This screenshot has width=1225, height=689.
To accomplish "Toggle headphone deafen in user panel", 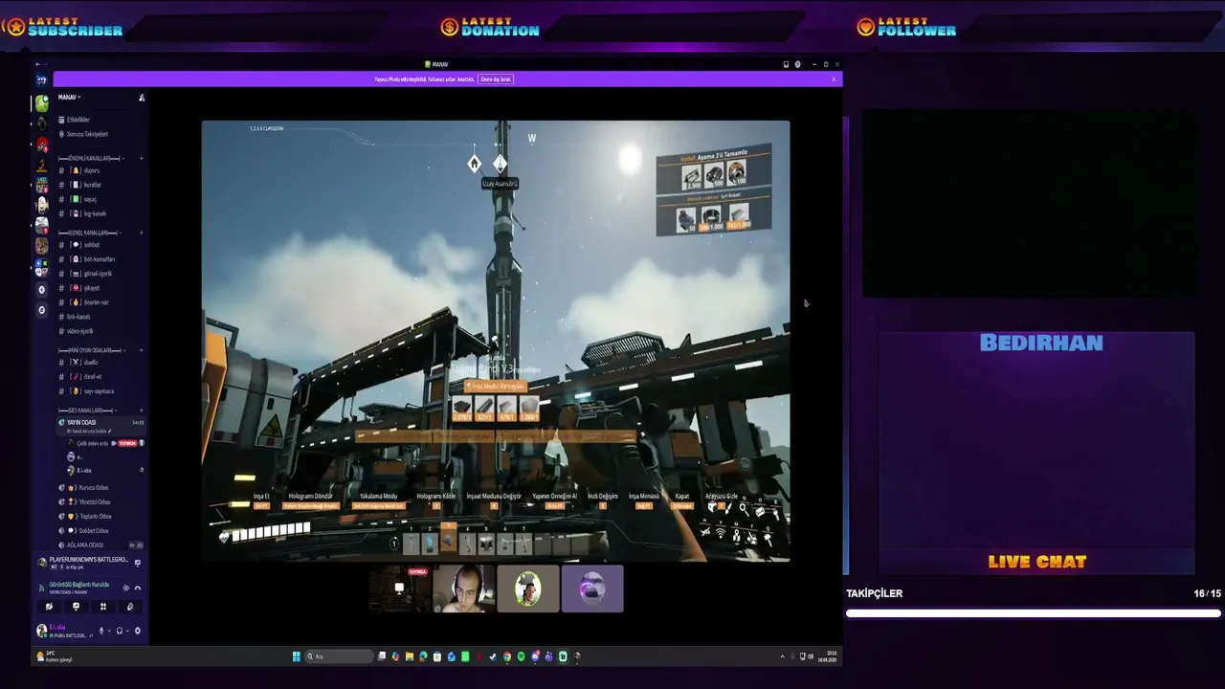I will (x=120, y=631).
